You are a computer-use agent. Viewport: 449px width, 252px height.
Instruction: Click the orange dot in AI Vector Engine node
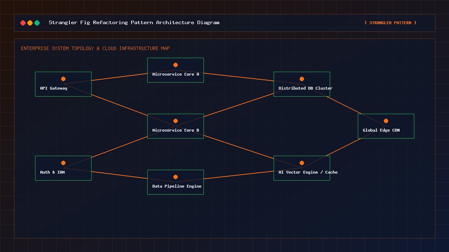click(302, 163)
